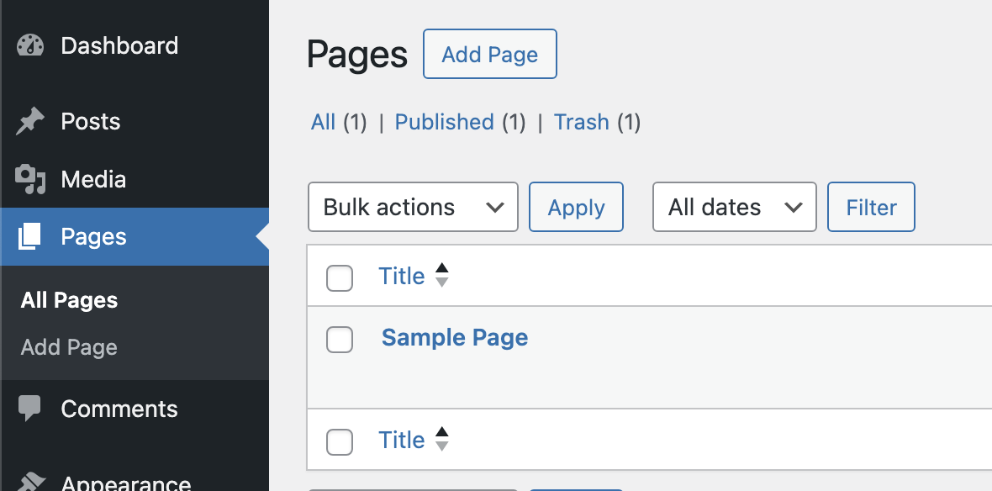Click the Posts pushpin icon
This screenshot has width=992, height=491.
pyautogui.click(x=29, y=121)
